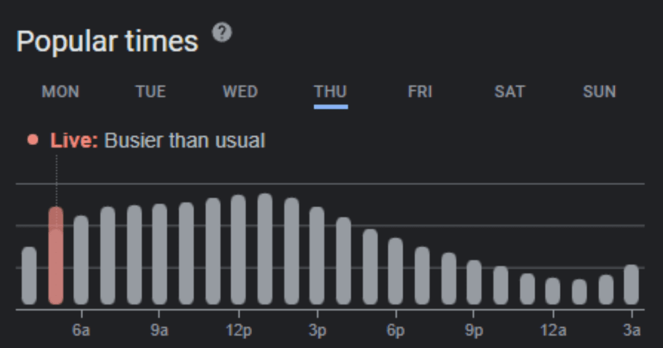The height and width of the screenshot is (348, 663).
Task: Select the THU tab
Action: (x=330, y=92)
